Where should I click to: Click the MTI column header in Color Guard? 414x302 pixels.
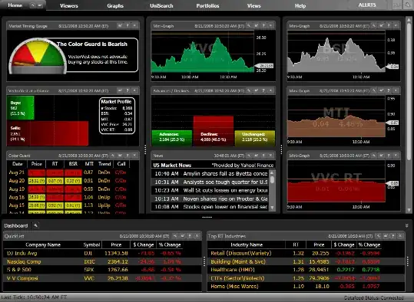[89, 164]
